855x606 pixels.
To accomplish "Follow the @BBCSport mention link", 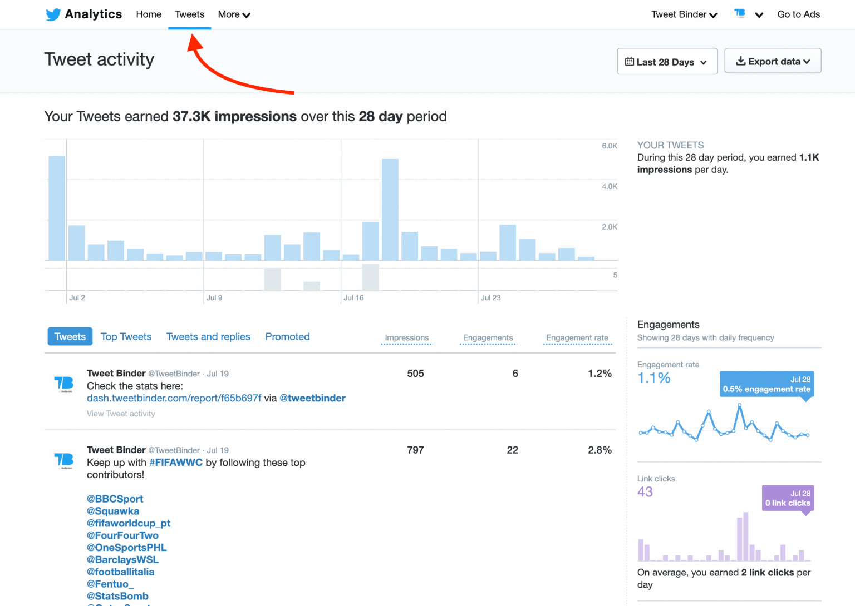I will 115,499.
